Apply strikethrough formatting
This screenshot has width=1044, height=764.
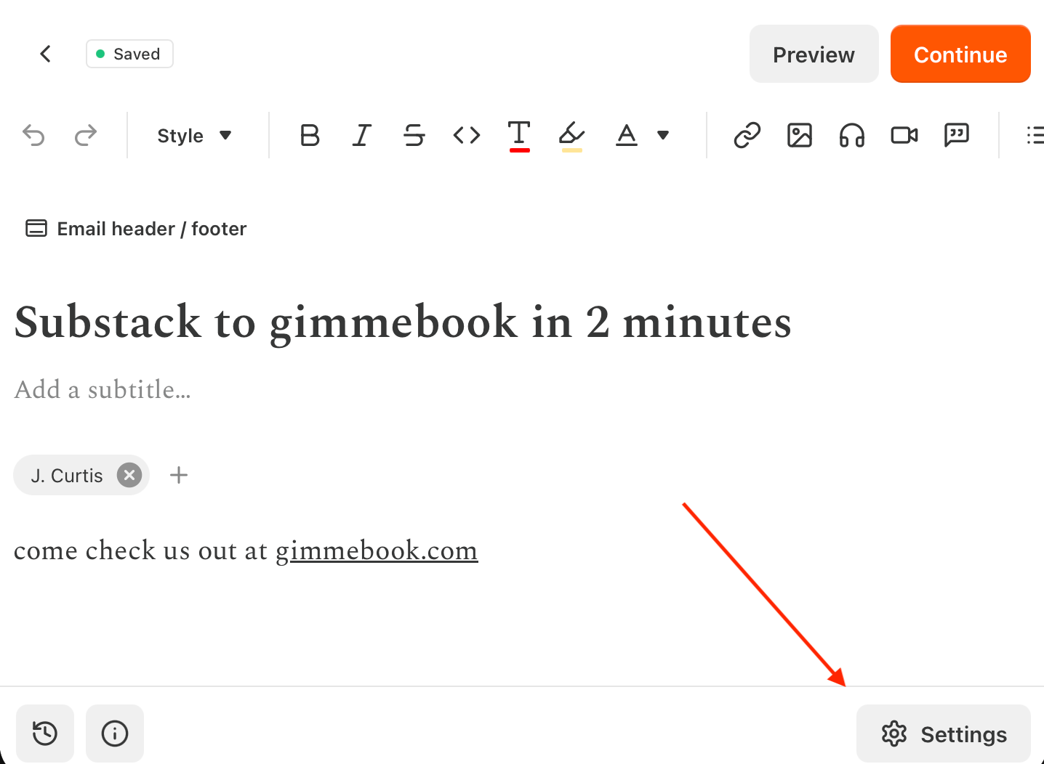414,135
